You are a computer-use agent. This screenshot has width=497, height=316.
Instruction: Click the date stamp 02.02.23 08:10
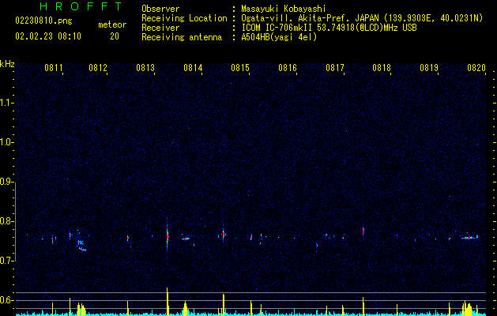tap(48, 36)
